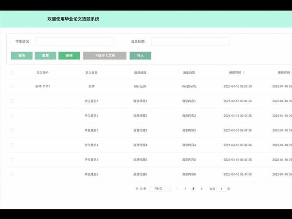This screenshot has height=219, width=292.
Task: Select page 2 in pagination
Action: point(193,189)
